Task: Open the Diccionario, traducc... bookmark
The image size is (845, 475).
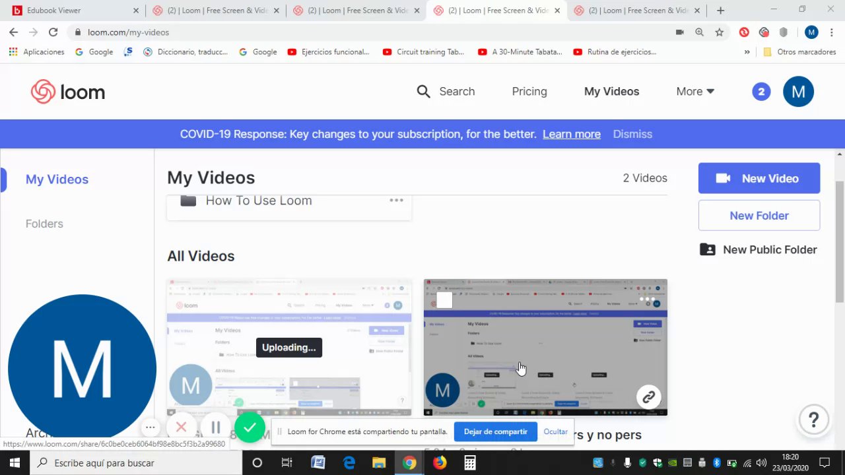Action: point(186,52)
